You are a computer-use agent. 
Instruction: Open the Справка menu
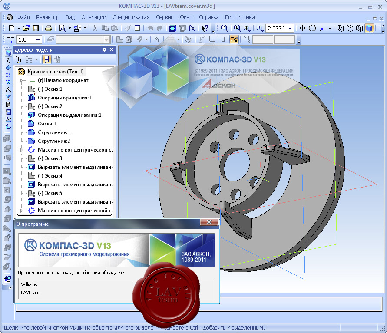209,17
